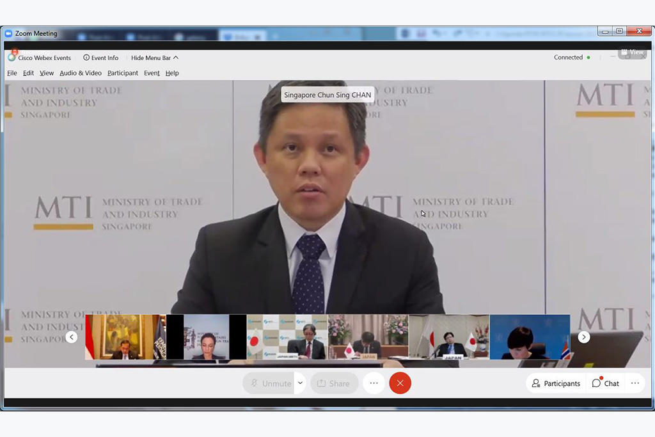The image size is (655, 437).
Task: Open the Help menu
Action: (x=172, y=73)
